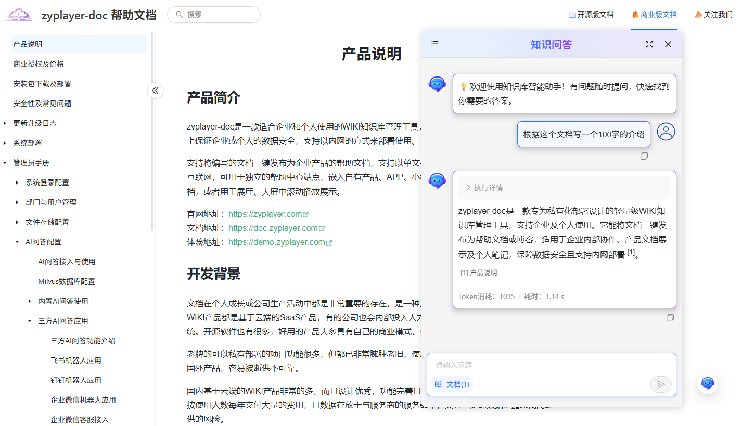Copy the assistant answer message
Screen dimensions: 742x426
click(x=670, y=318)
